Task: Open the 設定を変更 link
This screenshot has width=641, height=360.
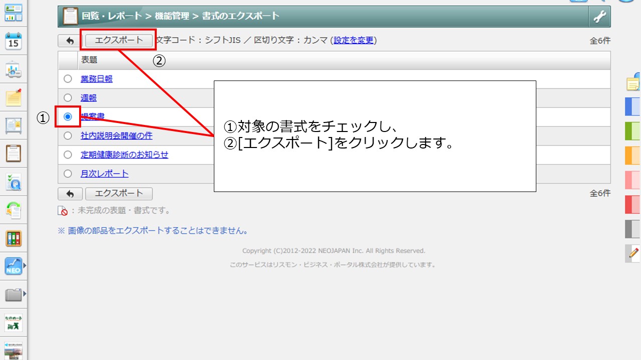Action: [x=354, y=40]
